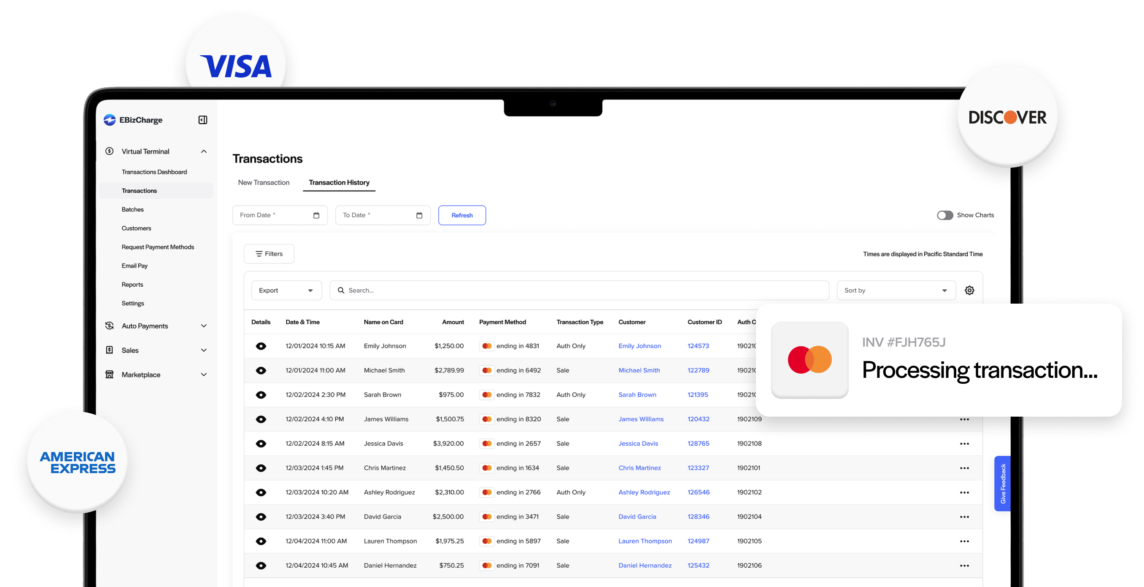Select the Transaction History tab

pos(339,183)
